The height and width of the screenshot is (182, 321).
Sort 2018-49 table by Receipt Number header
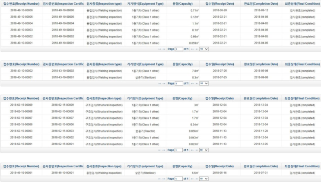21,4
